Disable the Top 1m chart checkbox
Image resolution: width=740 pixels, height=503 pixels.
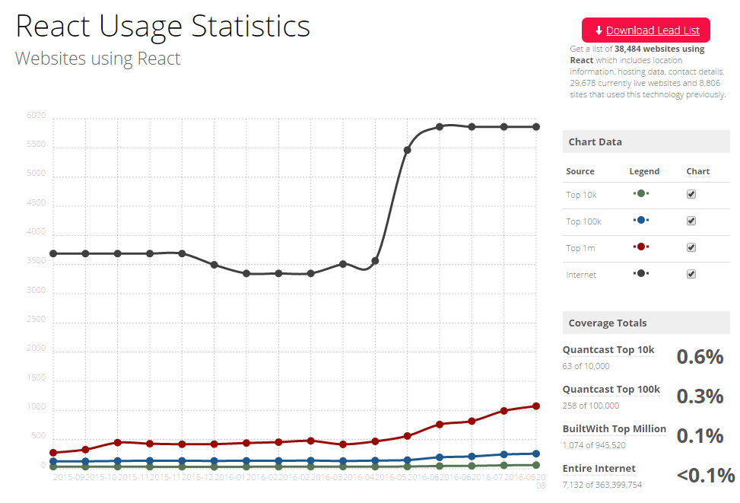click(691, 247)
